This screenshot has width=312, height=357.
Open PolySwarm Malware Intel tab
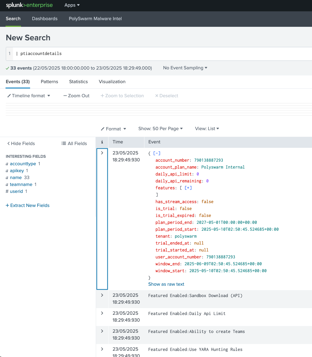95,19
